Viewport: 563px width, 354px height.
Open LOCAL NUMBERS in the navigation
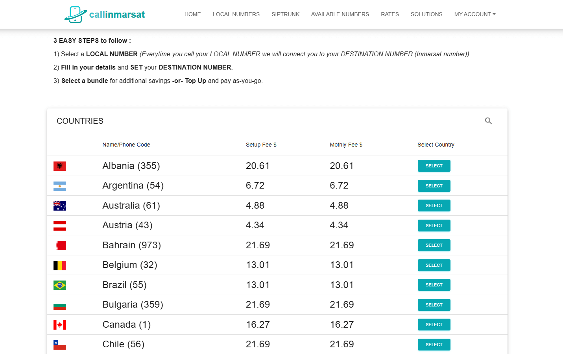[236, 14]
